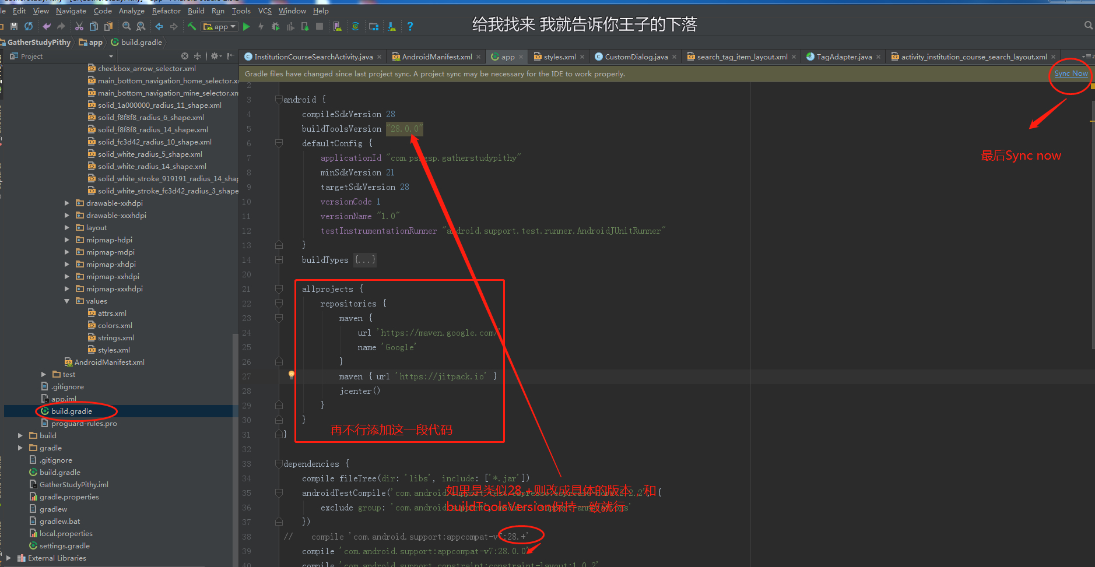Click the Save All toolbar icon
The image size is (1095, 567).
(x=14, y=26)
